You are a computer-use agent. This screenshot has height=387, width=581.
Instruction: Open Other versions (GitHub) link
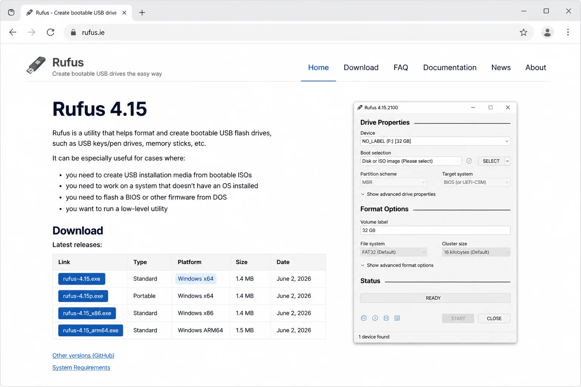[x=83, y=356]
